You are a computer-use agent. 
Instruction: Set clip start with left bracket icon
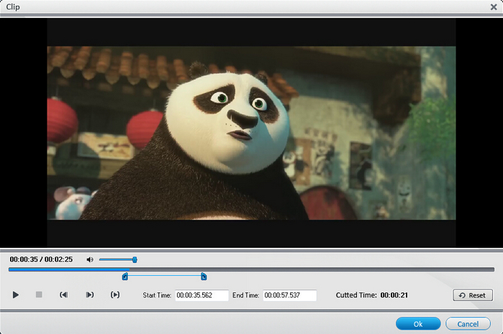[x=64, y=294]
